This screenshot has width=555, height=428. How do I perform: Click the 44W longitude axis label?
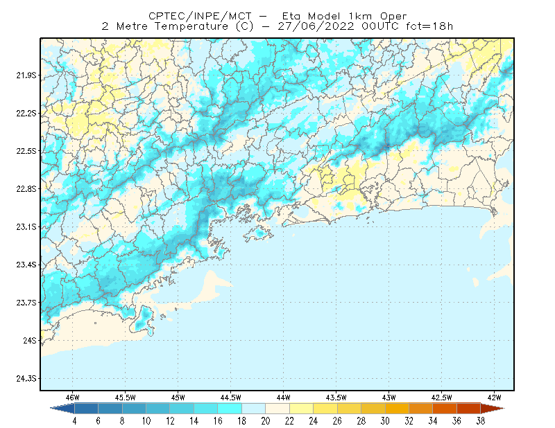pos(283,398)
